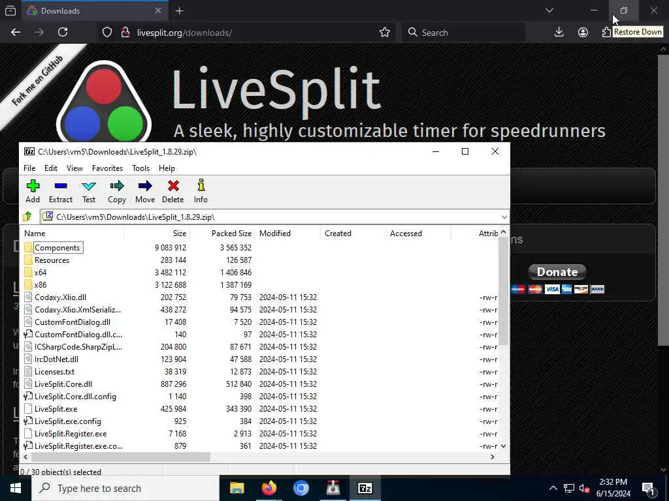Screen dimensions: 669x501
Task: Click the Move toolbar icon
Action: (x=145, y=191)
